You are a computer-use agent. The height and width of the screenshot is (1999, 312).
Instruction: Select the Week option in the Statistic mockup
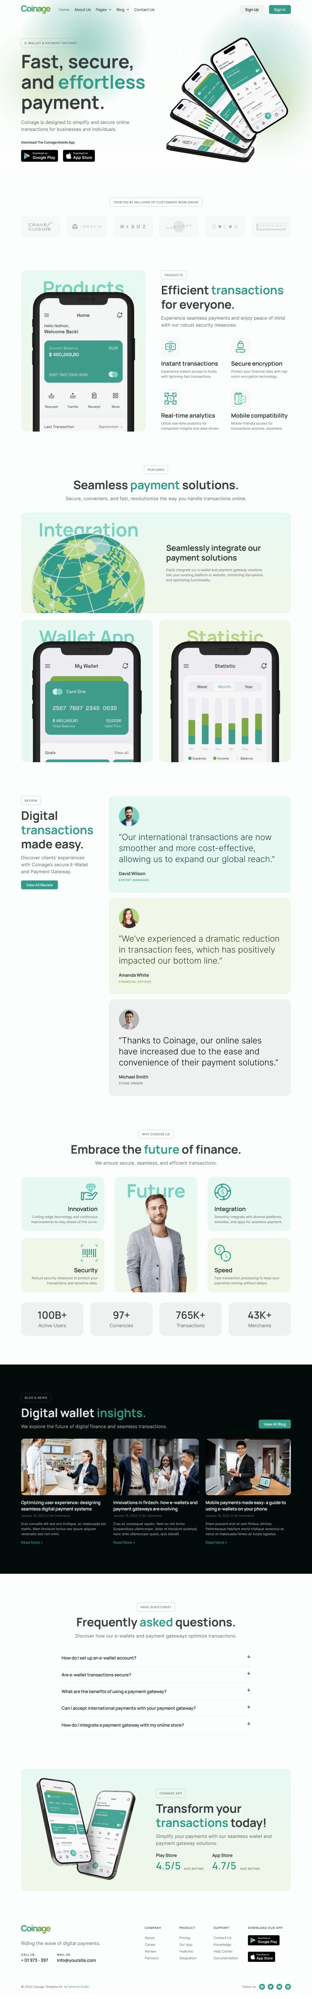(202, 687)
